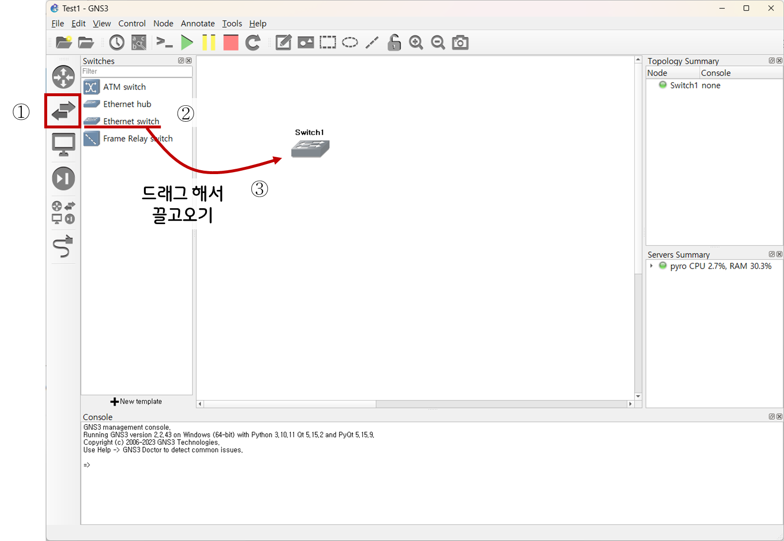Image resolution: width=784 pixels, height=541 pixels.
Task: Click the Zoom out magnifier icon
Action: pyautogui.click(x=438, y=42)
